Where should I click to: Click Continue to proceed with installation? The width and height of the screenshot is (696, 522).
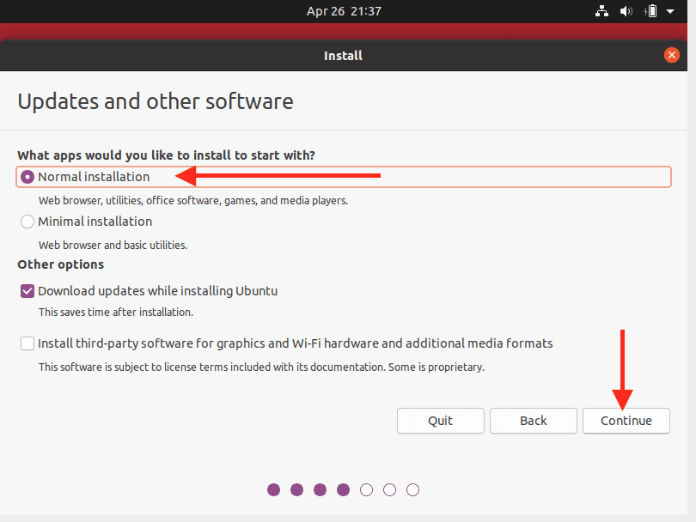tap(626, 421)
